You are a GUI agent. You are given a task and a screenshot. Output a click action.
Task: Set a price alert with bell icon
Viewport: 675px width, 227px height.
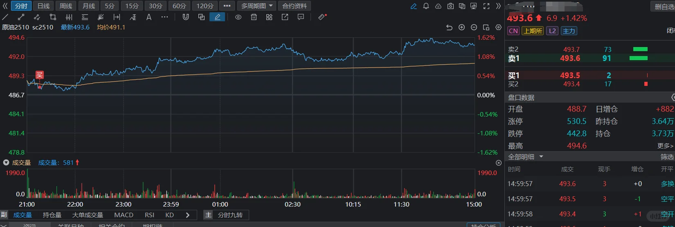(426, 6)
